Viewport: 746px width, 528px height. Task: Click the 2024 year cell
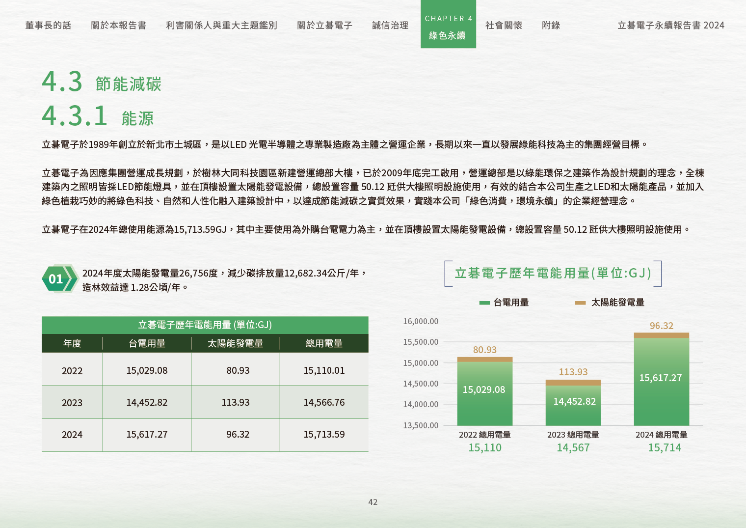(x=72, y=435)
